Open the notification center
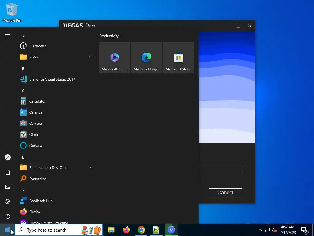Image resolution: width=314 pixels, height=236 pixels. pos(304,230)
